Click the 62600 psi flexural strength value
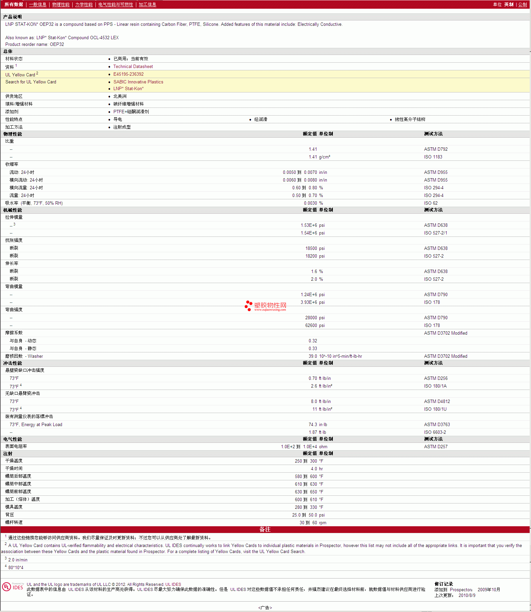This screenshot has width=531, height=612. point(315,326)
